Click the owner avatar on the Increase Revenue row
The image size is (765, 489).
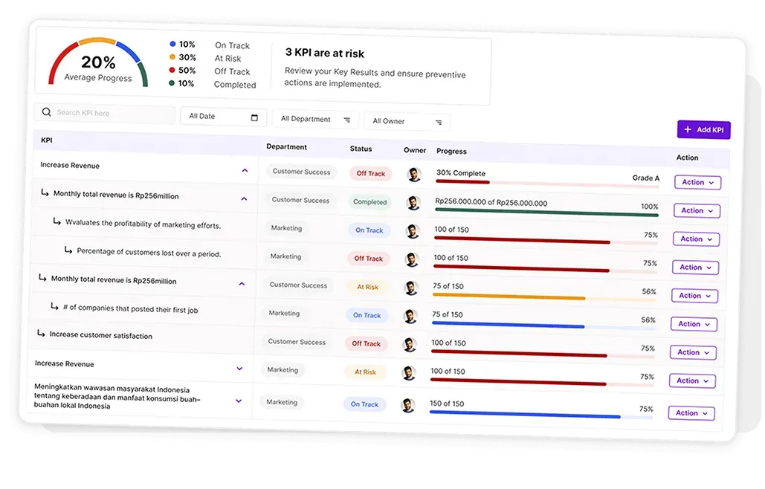[x=415, y=174]
